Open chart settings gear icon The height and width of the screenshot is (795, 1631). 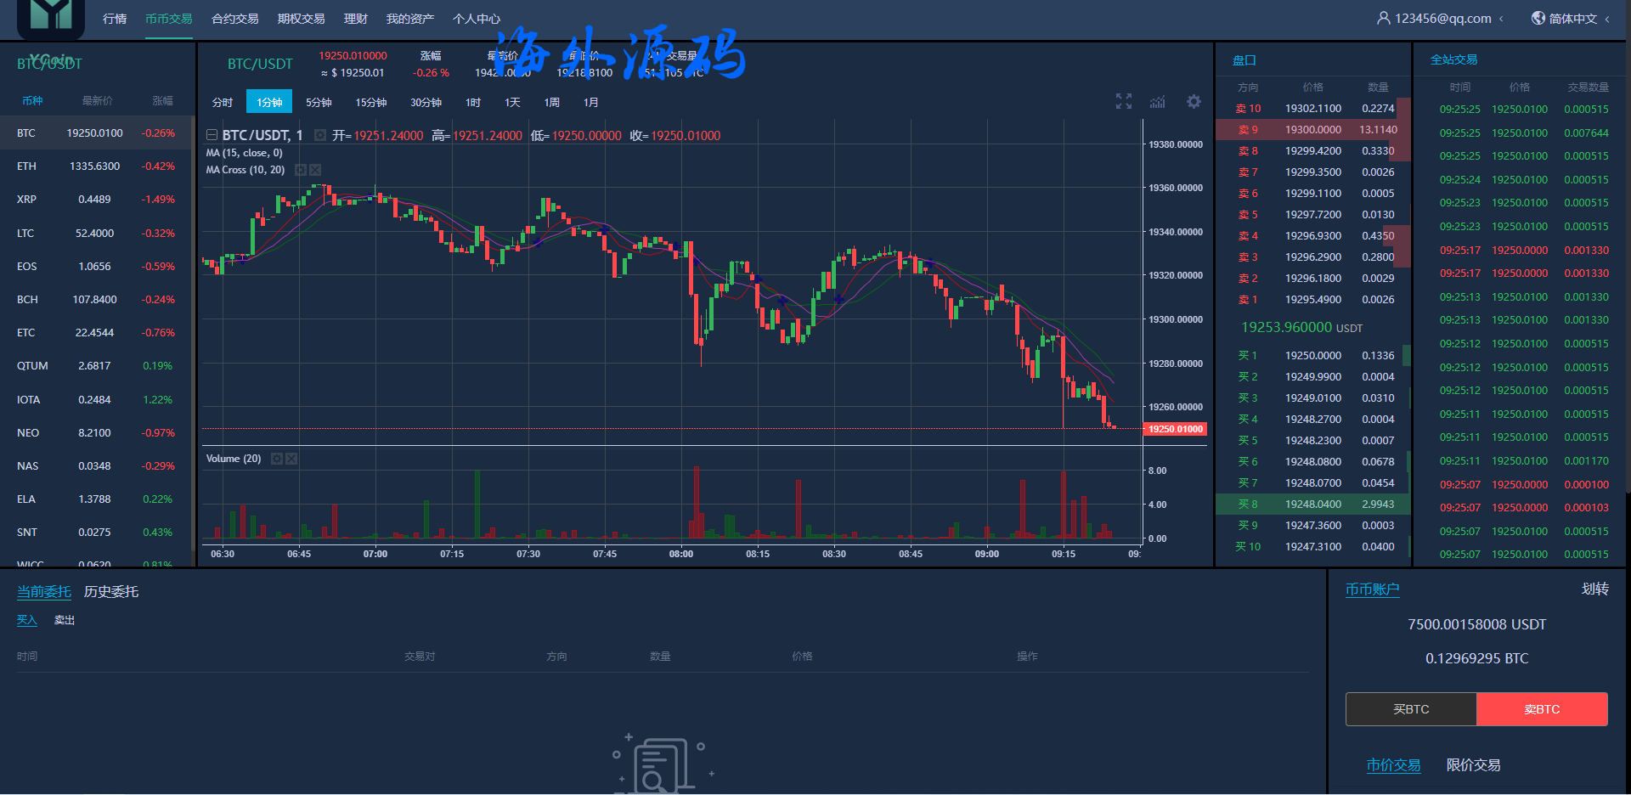click(x=1194, y=102)
